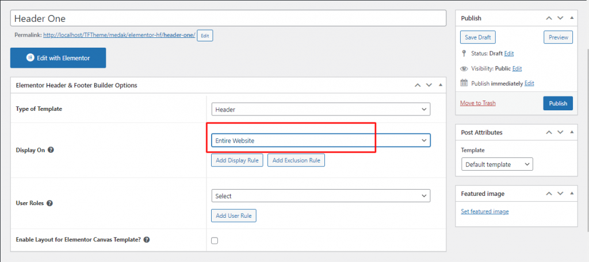Move Publish panel up with arrow icon
The width and height of the screenshot is (589, 262).
click(549, 18)
